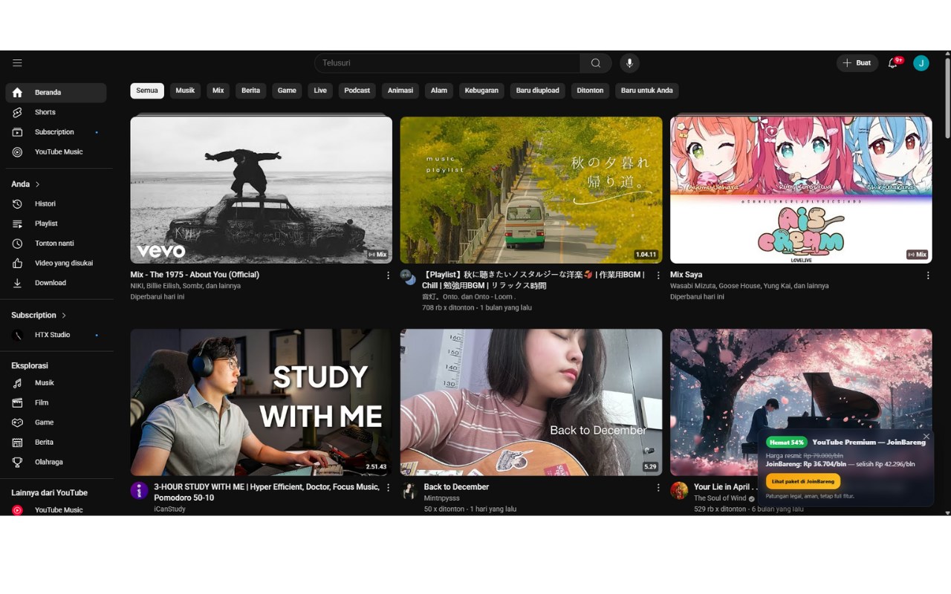Click the Beranda home icon
This screenshot has width=951, height=594.
17,92
